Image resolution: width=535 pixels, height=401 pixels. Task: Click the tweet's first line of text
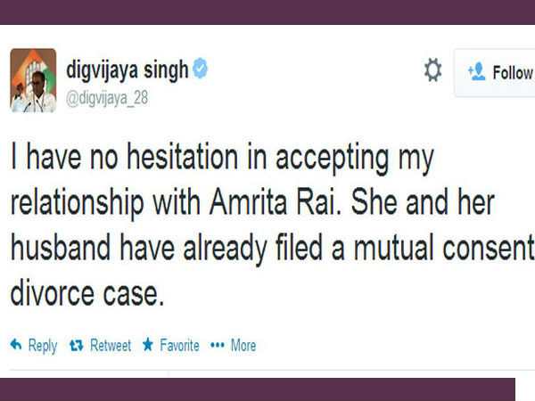(221, 160)
